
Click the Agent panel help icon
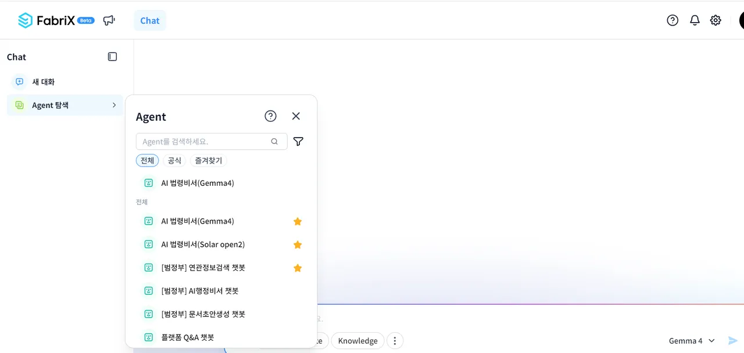tap(270, 116)
